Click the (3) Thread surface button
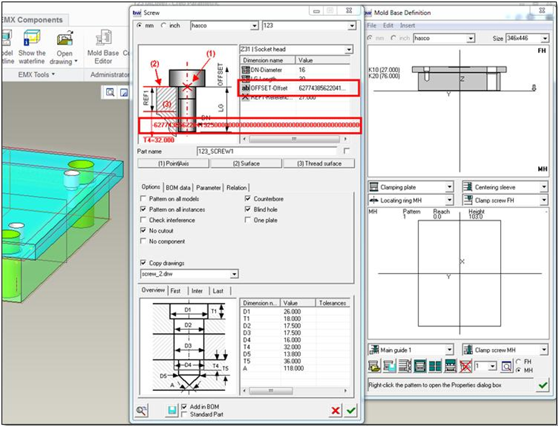Screen dimensions: 558x426 pyautogui.click(x=319, y=163)
